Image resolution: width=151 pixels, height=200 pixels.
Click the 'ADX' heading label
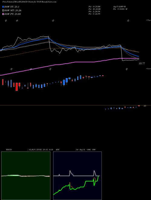tap(57, 150)
